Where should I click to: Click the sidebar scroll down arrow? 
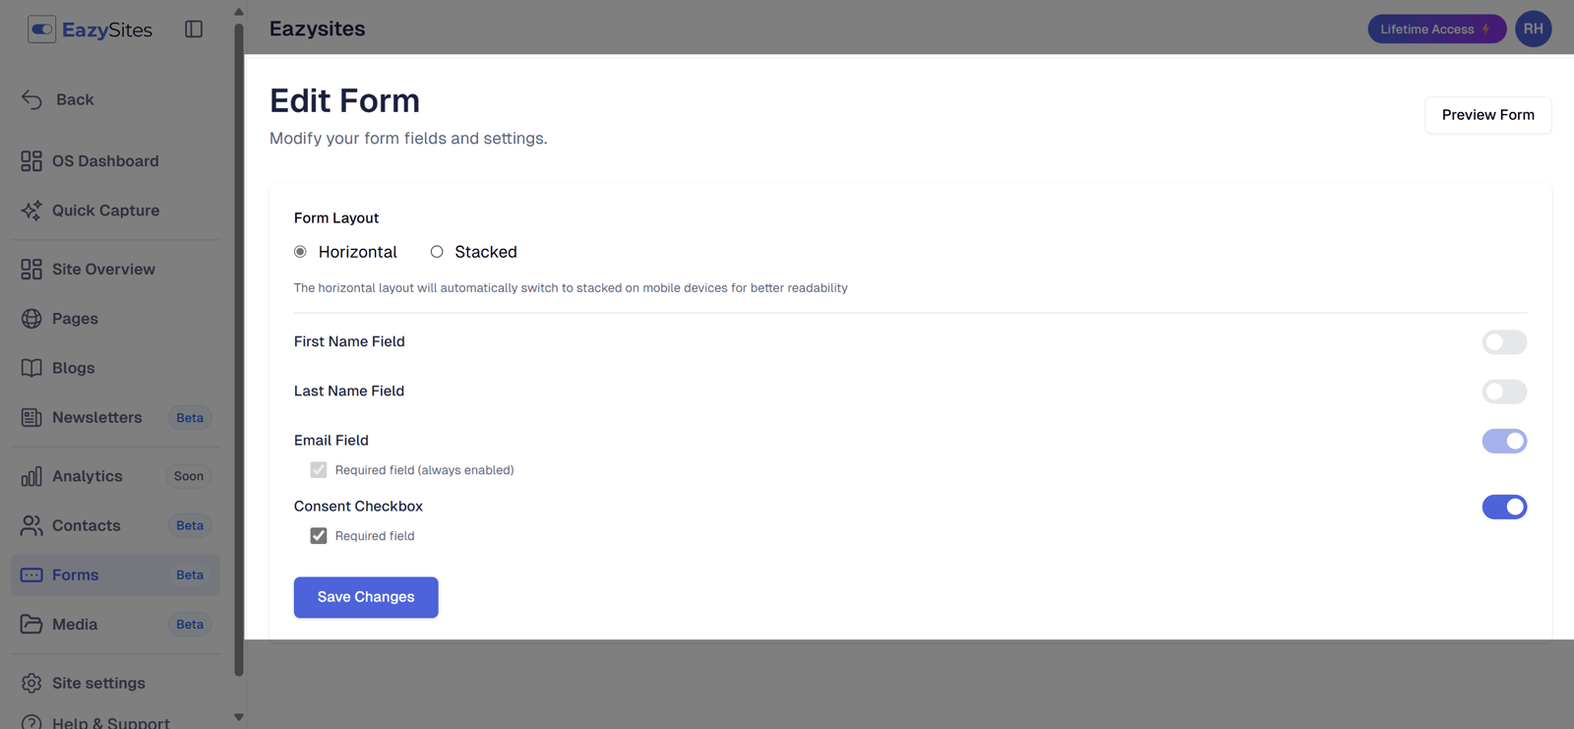click(239, 717)
